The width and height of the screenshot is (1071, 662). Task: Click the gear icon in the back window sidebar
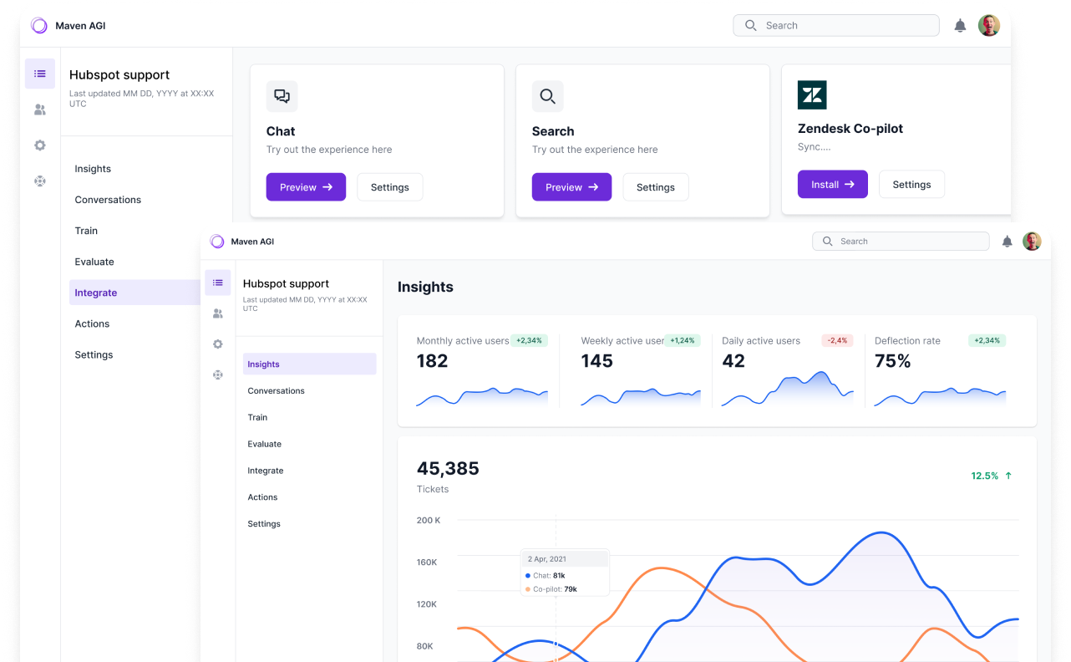click(x=40, y=145)
